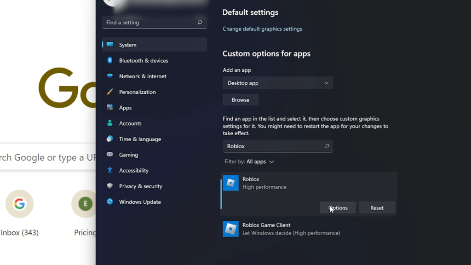471x265 pixels.
Task: Click the Gaming controller icon
Action: pyautogui.click(x=109, y=155)
